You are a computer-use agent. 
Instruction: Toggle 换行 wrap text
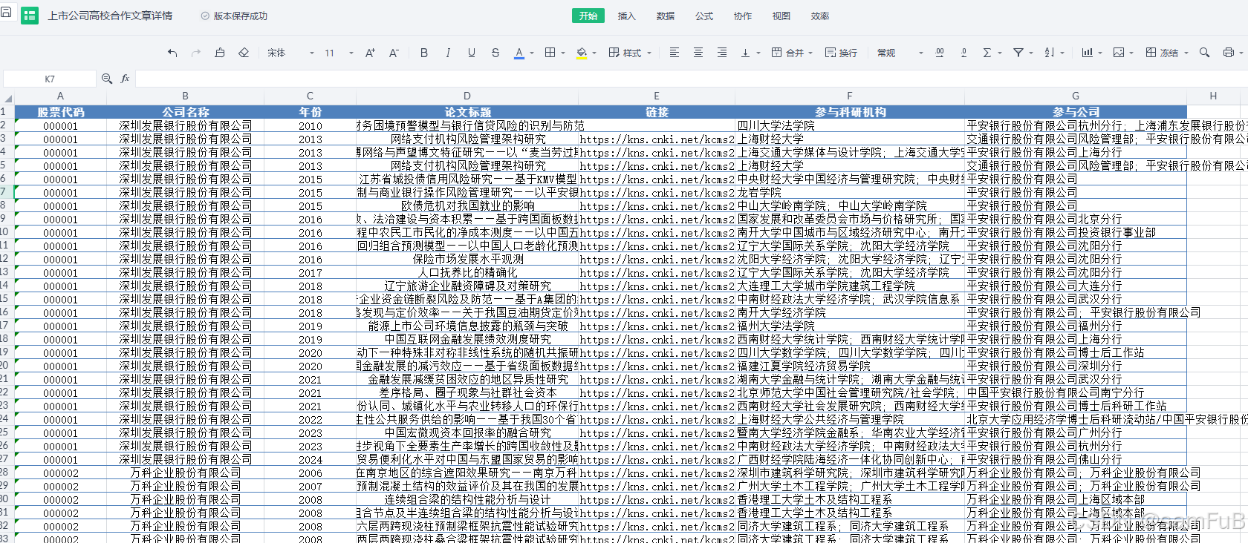pos(841,53)
